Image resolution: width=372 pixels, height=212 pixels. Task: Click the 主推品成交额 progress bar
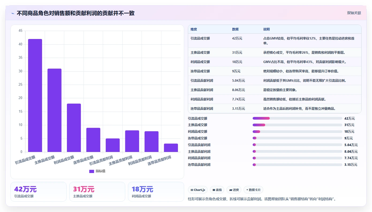click(x=297, y=125)
